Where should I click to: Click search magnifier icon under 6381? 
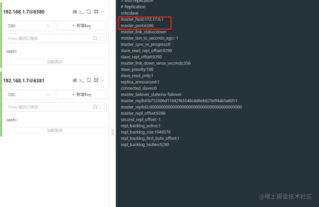[x=95, y=107]
